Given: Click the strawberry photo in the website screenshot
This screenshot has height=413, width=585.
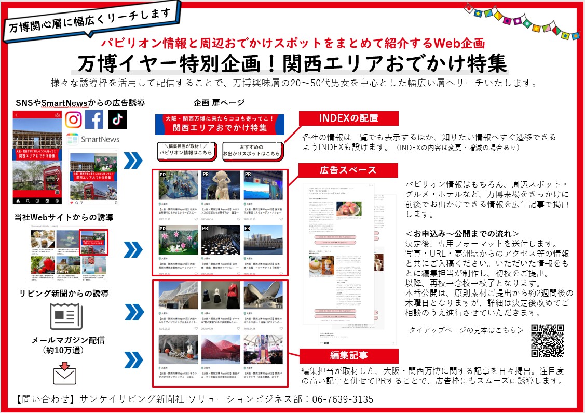Looking at the screenshot, I should [42, 265].
